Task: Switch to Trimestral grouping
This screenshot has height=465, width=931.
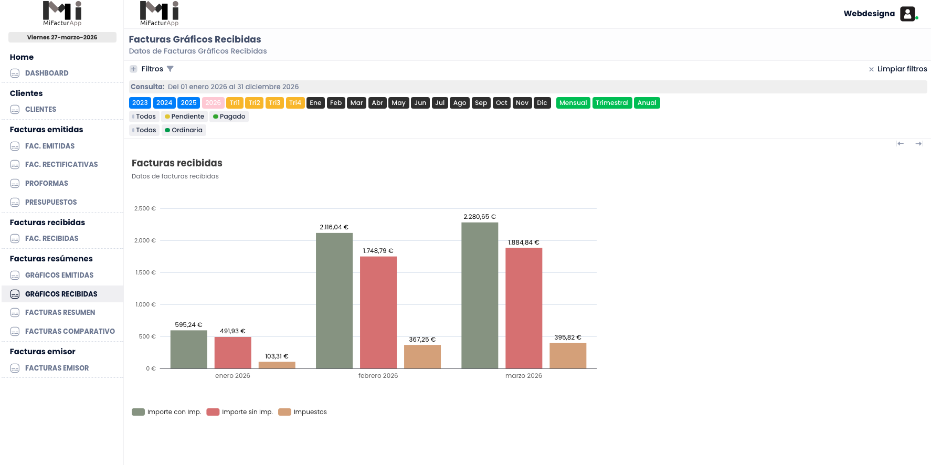Action: click(612, 103)
